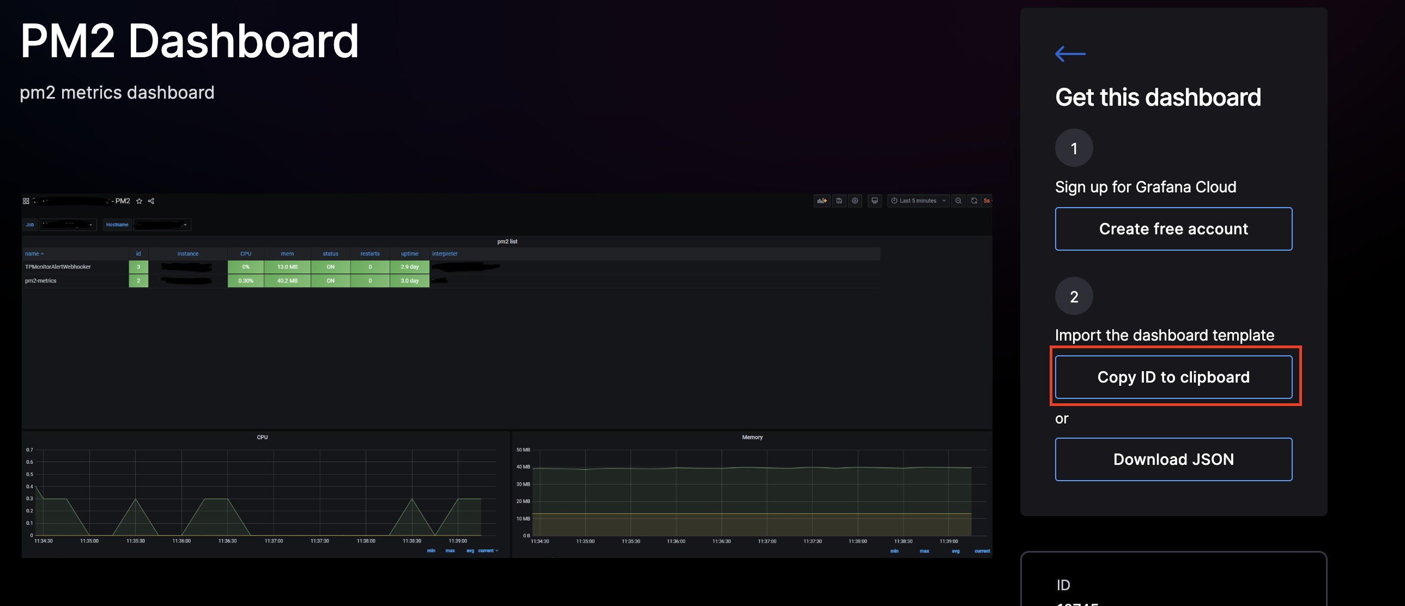Click Copy ID to clipboard button
This screenshot has width=1405, height=606.
(x=1173, y=377)
